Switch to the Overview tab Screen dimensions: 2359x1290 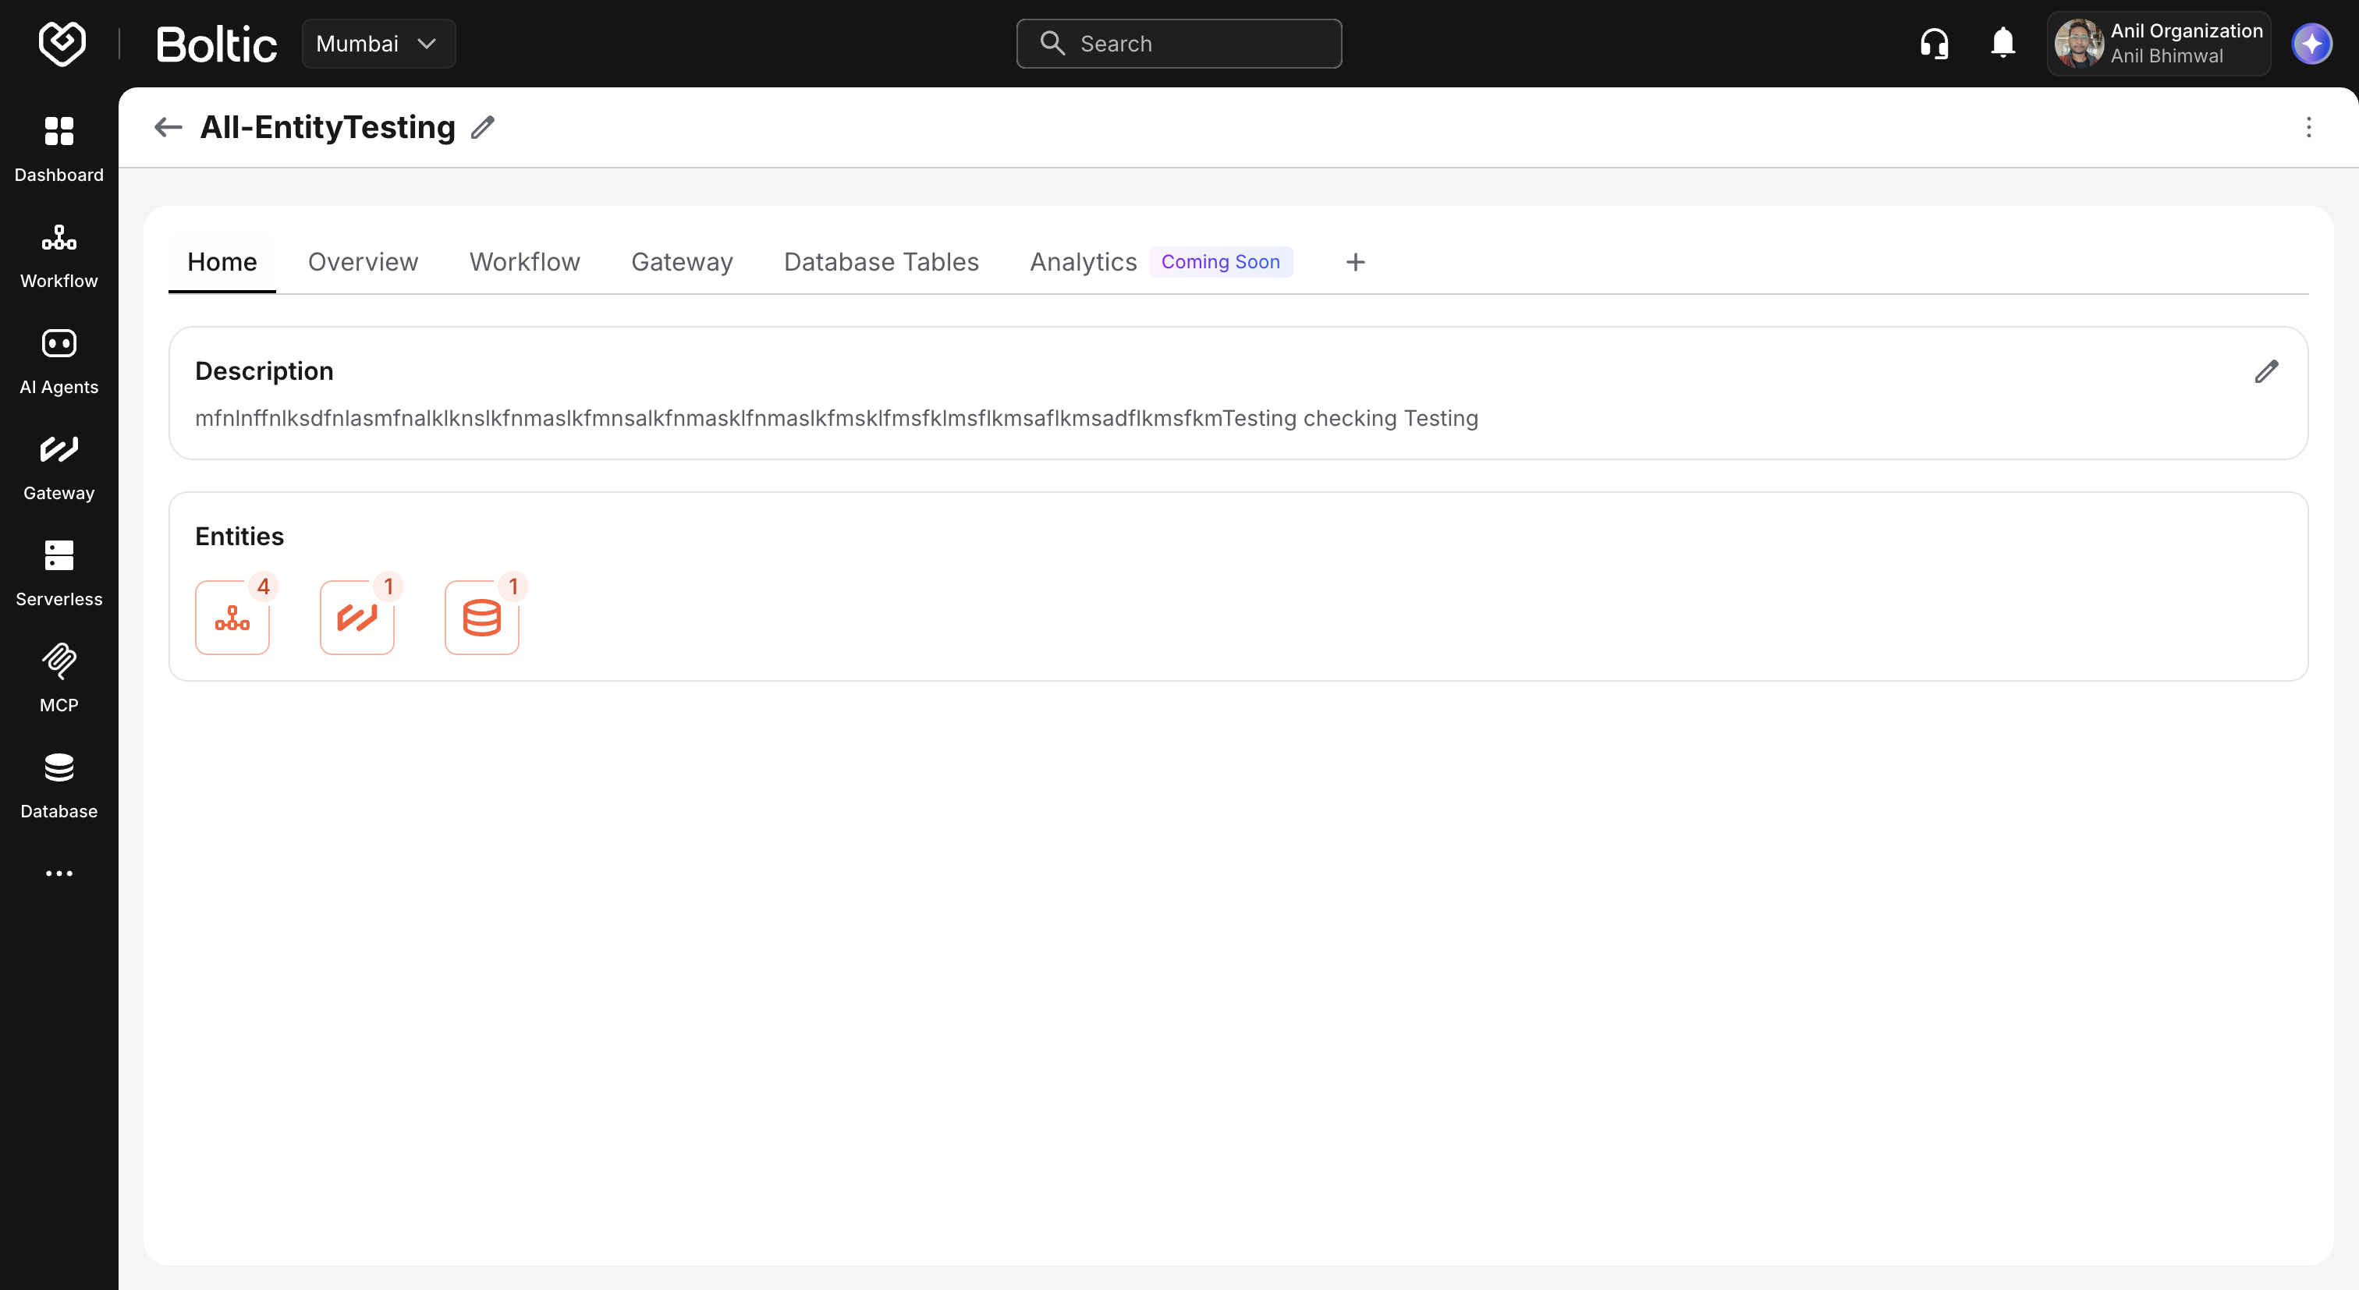click(x=363, y=262)
